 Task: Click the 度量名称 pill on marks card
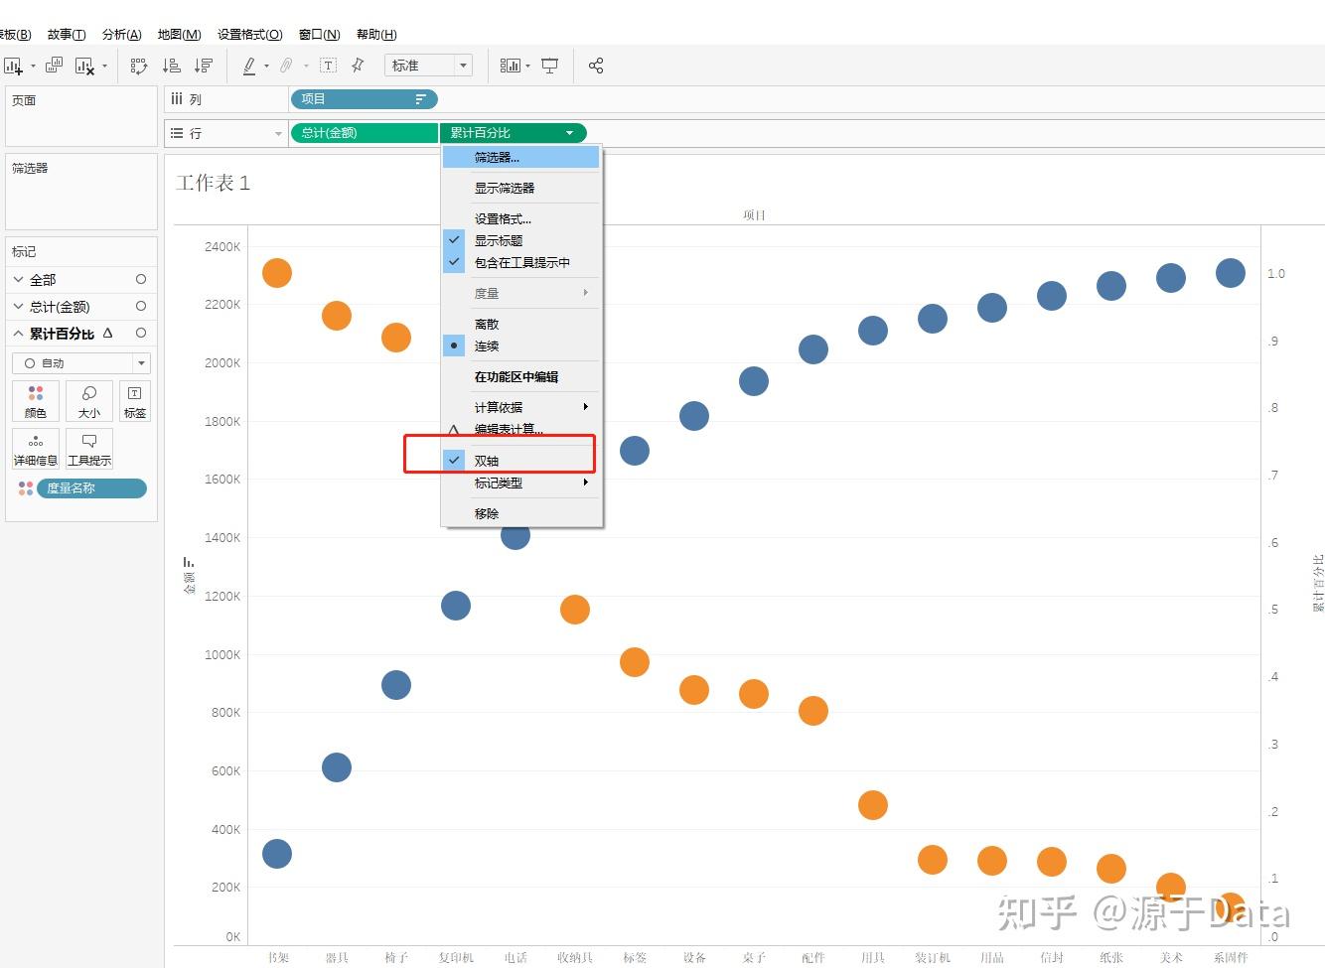pos(91,488)
